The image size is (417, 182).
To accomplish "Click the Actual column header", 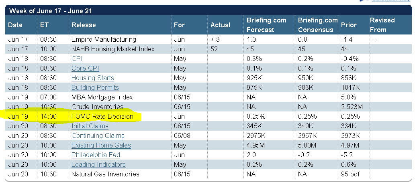I will [220, 25].
